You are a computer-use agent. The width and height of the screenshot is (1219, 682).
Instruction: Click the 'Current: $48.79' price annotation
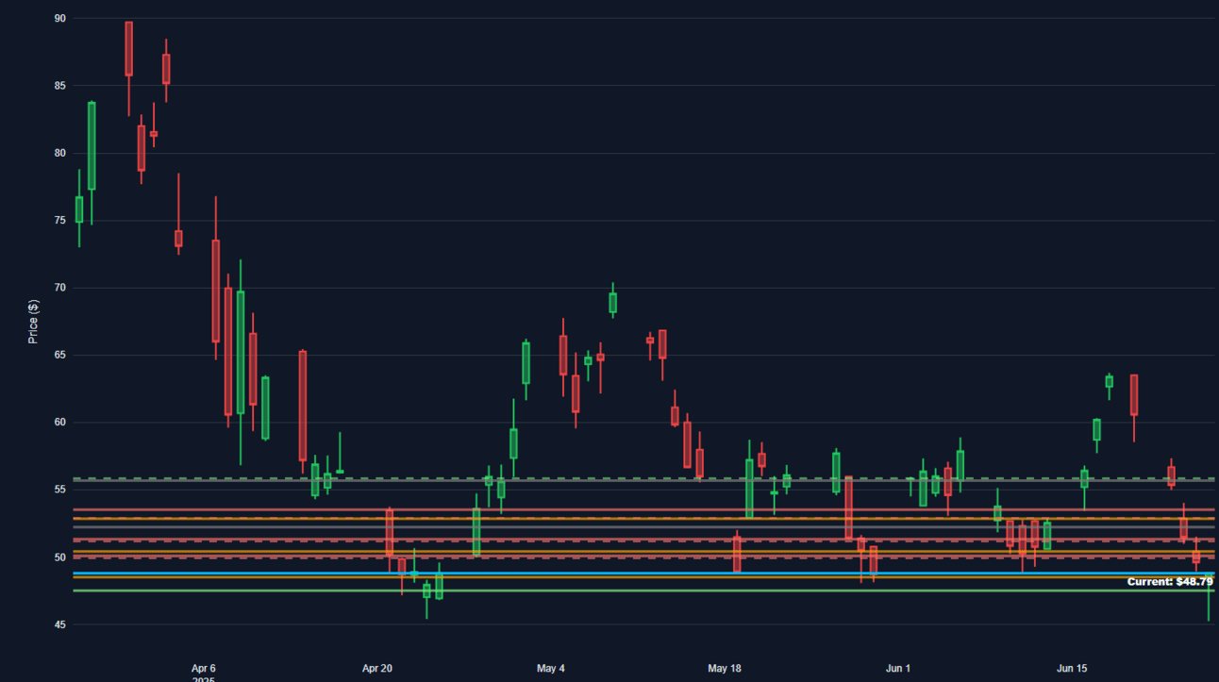[1170, 582]
